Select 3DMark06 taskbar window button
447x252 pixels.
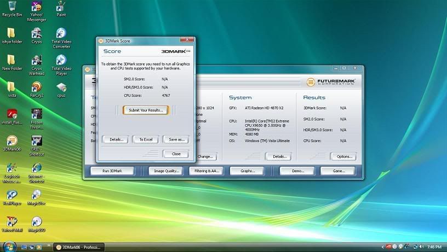[x=79, y=247]
